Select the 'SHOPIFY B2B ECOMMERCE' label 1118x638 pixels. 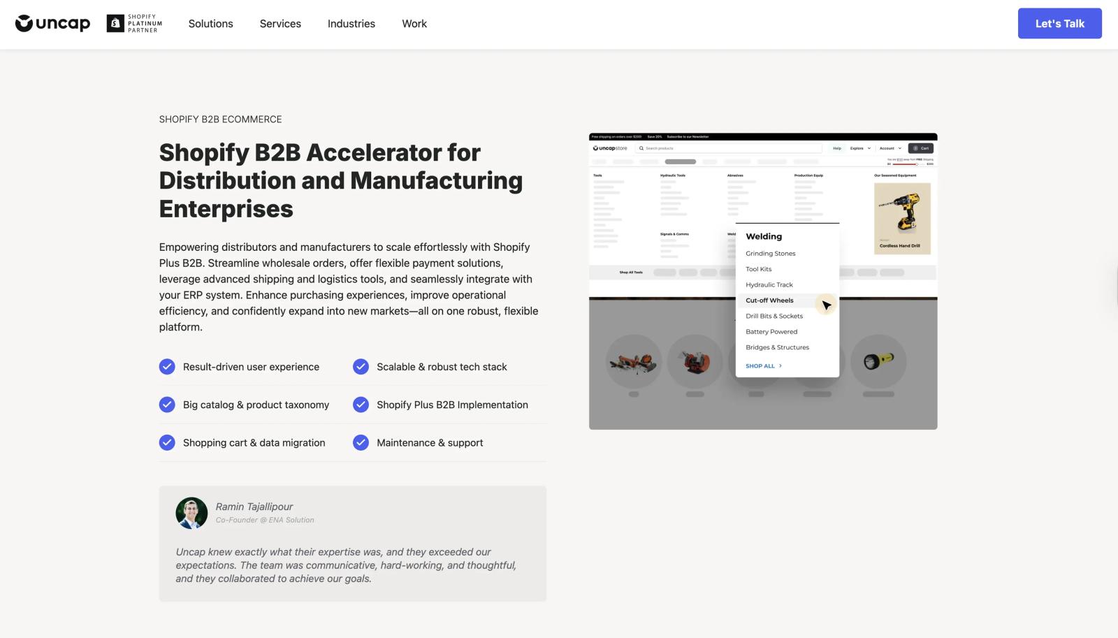[220, 119]
